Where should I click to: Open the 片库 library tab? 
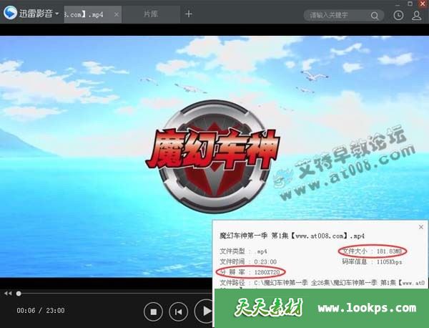151,14
